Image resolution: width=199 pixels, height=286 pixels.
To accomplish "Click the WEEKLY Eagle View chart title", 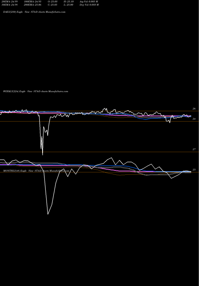I will tap(36, 91).
